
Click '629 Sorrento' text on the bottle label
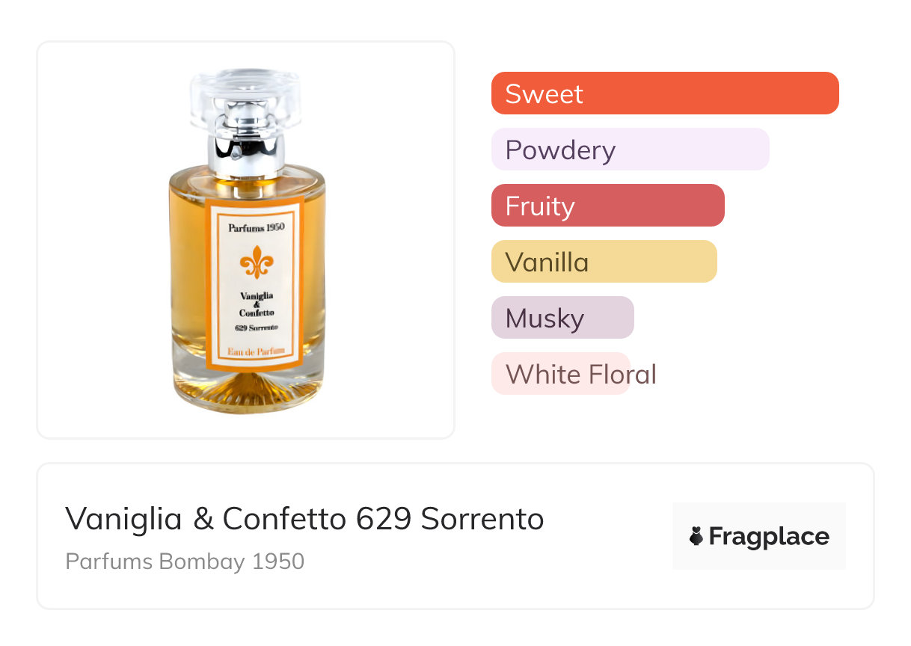(257, 327)
